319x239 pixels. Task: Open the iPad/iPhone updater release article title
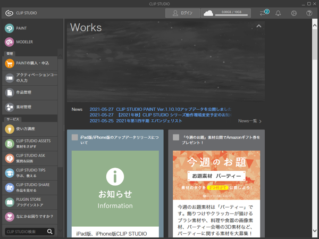120,140
